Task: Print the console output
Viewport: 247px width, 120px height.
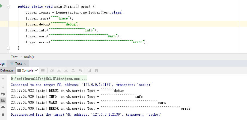Action: [x=3, y=108]
